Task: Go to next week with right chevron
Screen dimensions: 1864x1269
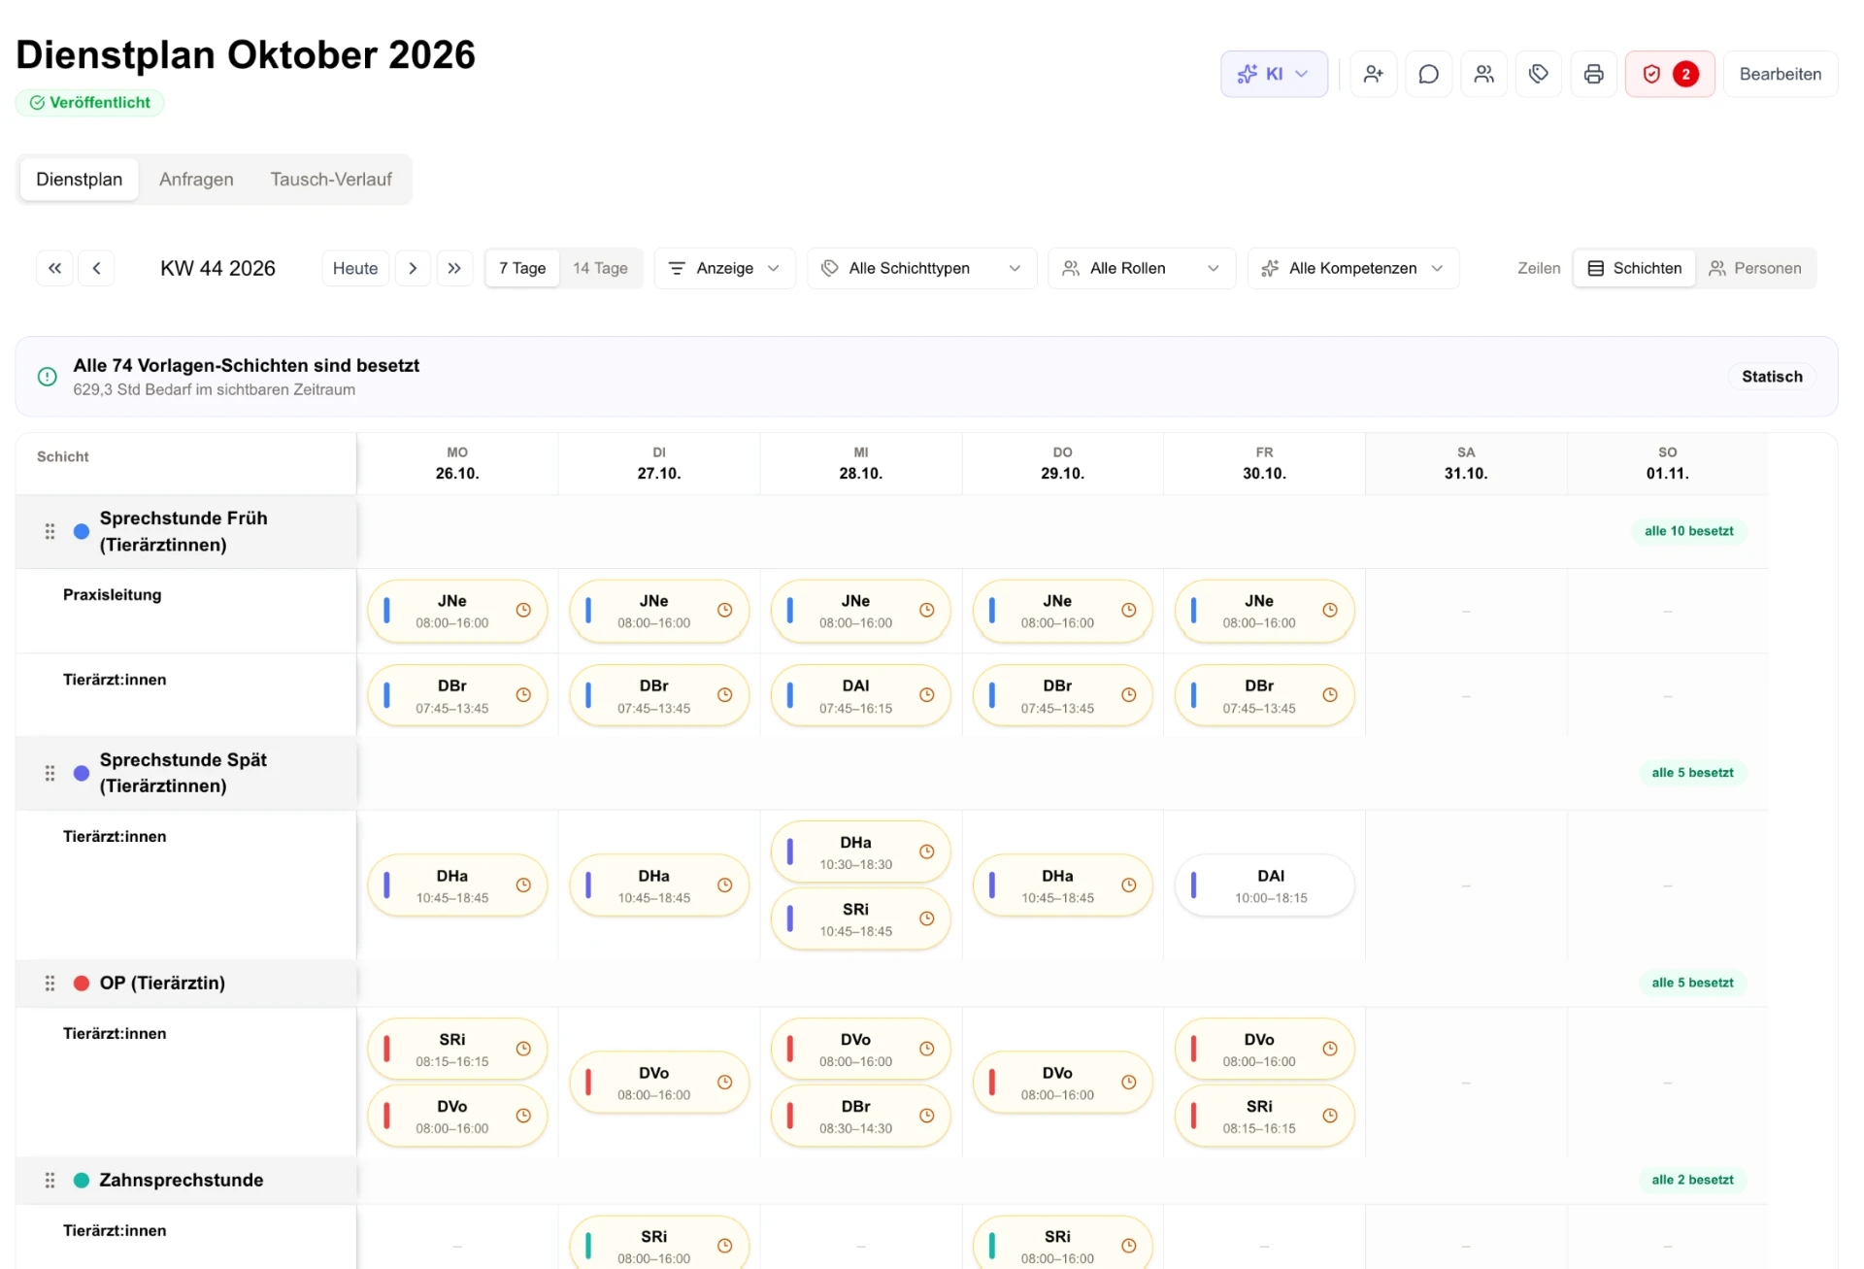Action: click(413, 268)
